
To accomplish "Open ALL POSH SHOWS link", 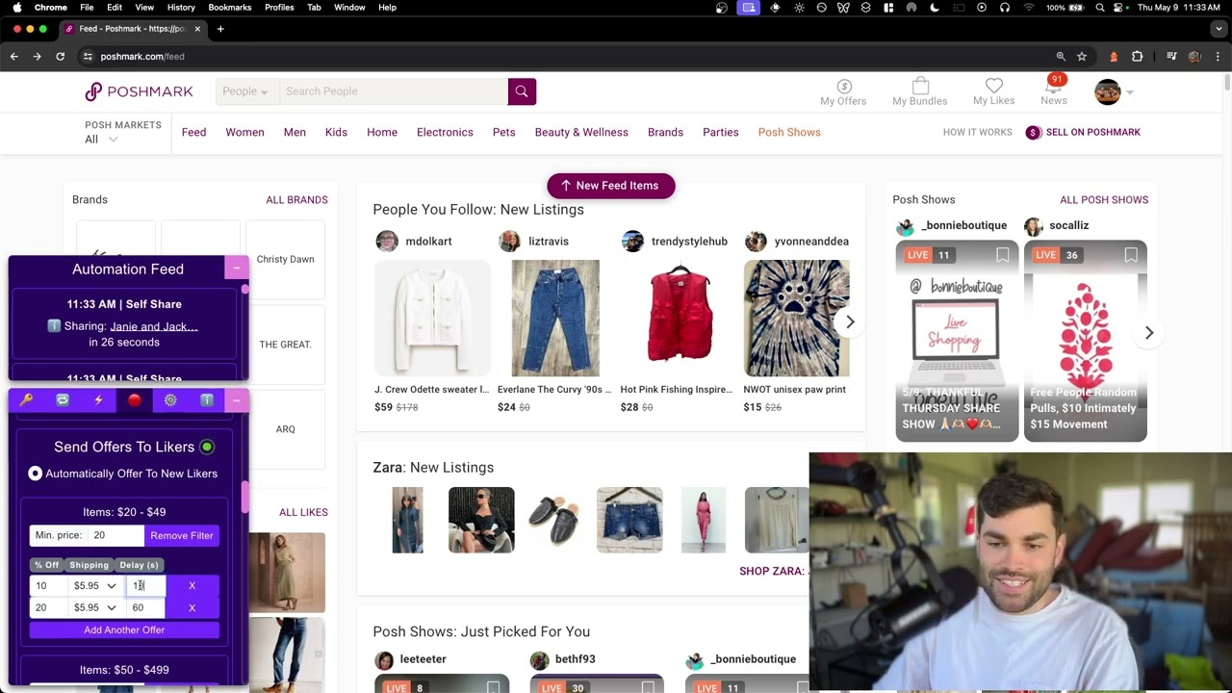I will [x=1104, y=200].
